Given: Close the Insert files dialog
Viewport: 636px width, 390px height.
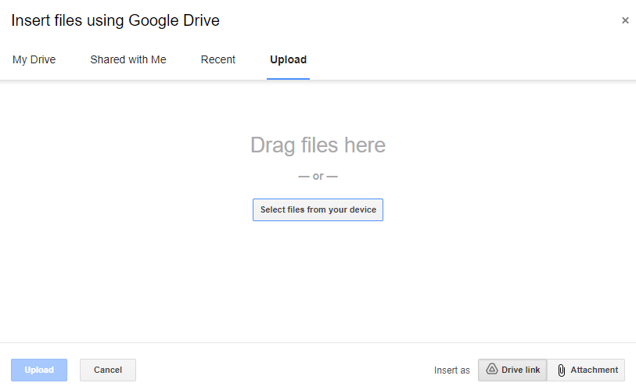Looking at the screenshot, I should point(624,20).
